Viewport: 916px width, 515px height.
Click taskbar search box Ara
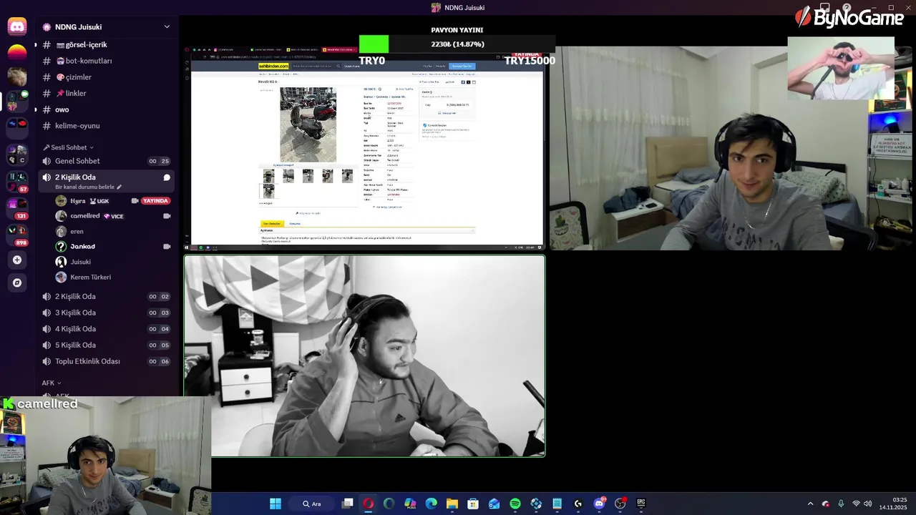pos(312,504)
